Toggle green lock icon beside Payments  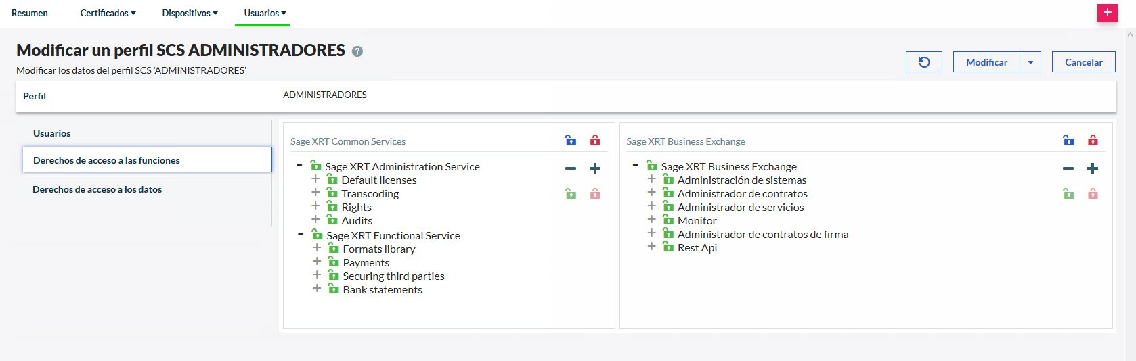[334, 262]
